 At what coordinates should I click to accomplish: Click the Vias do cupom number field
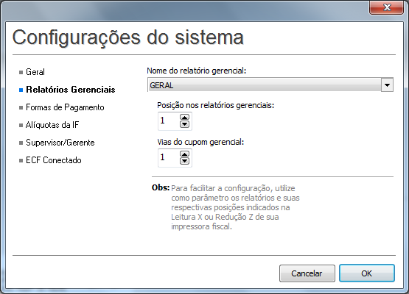(x=169, y=158)
